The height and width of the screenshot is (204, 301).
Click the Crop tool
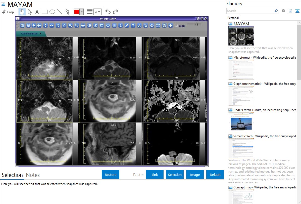8,12
